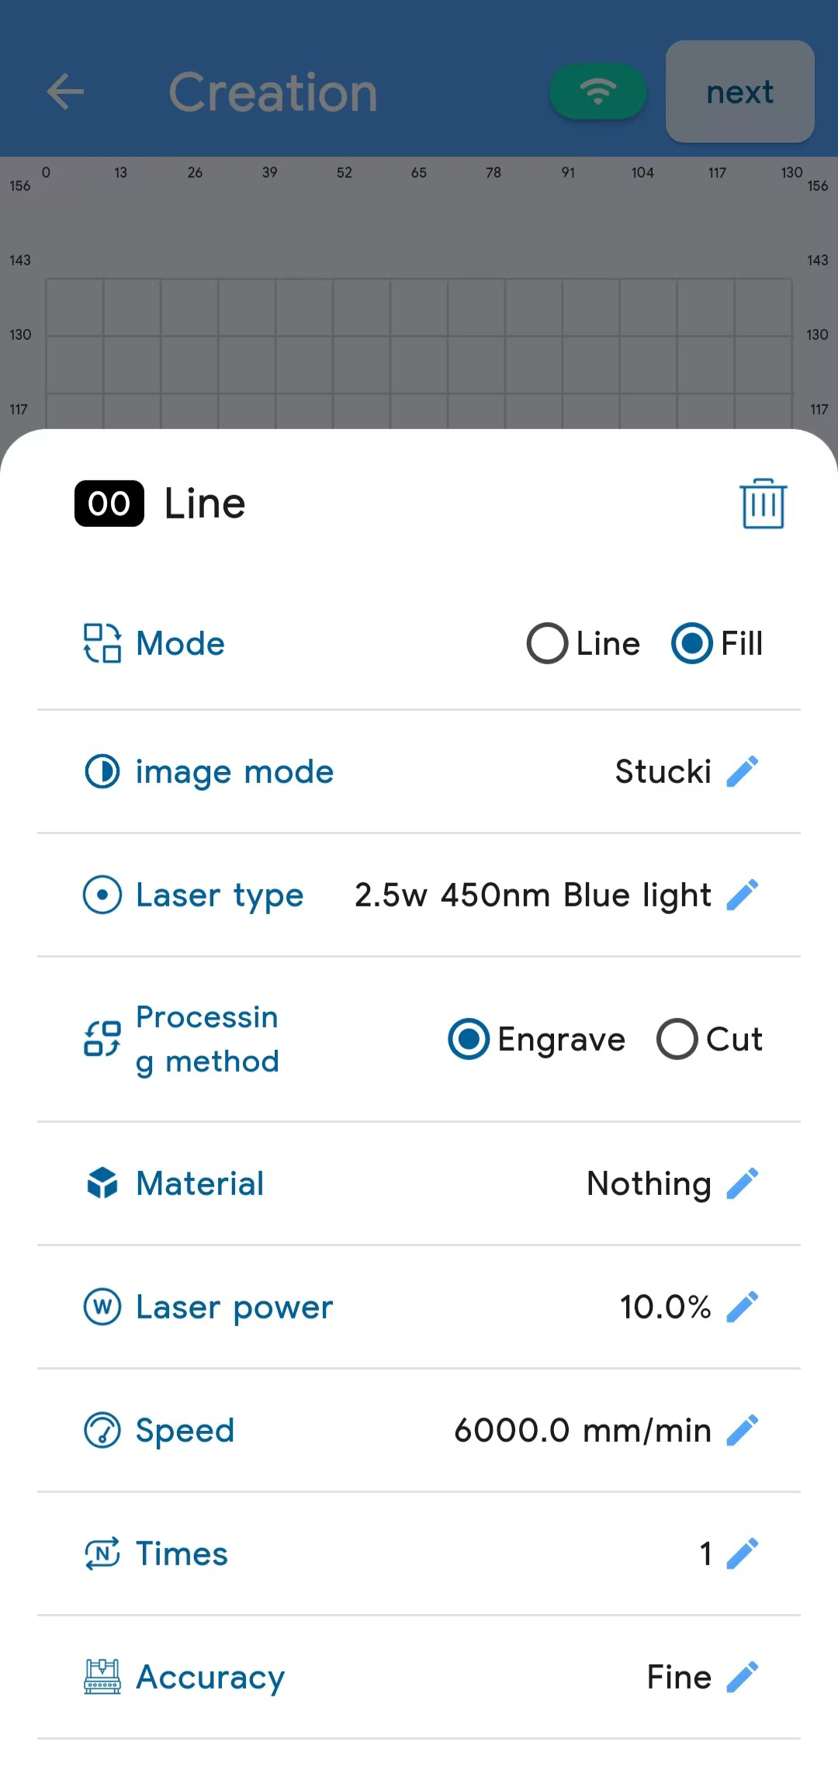Edit Laser power percentage pencil icon
The width and height of the screenshot is (838, 1777).
(743, 1307)
